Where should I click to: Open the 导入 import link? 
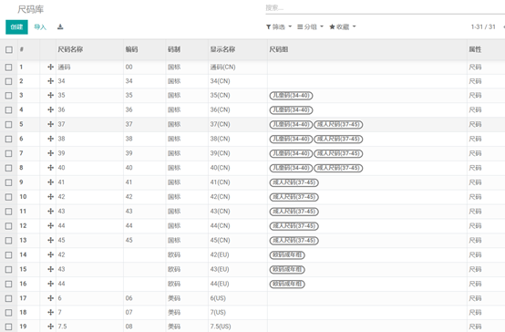(40, 27)
